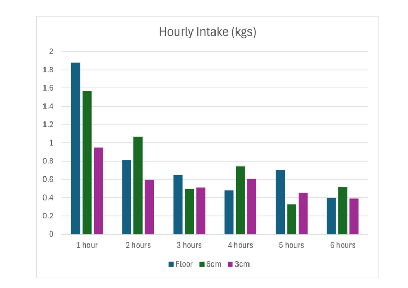Click the Floor legend label text

pos(184,264)
